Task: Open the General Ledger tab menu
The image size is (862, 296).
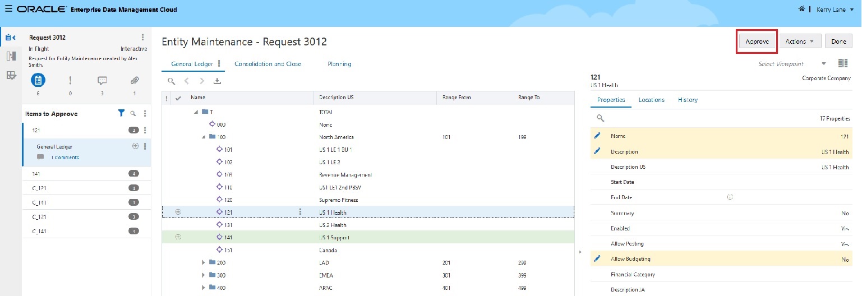Action: coord(219,64)
